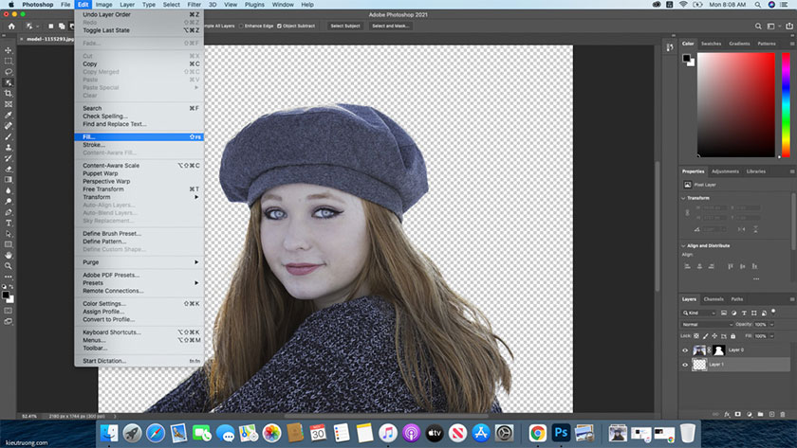Screen dimensions: 797x448
Task: Open the Transform submenu
Action: coord(139,197)
